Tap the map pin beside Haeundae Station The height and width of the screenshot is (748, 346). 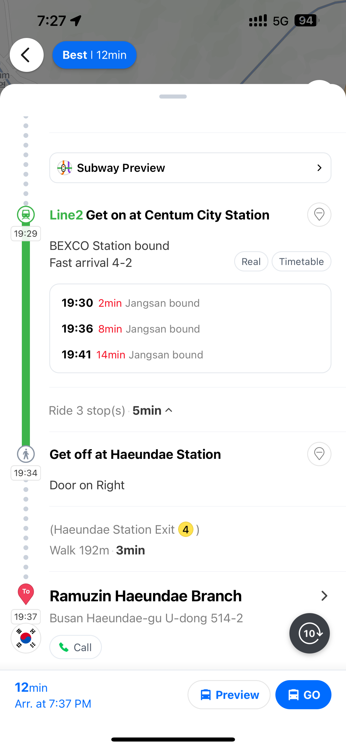coord(319,454)
